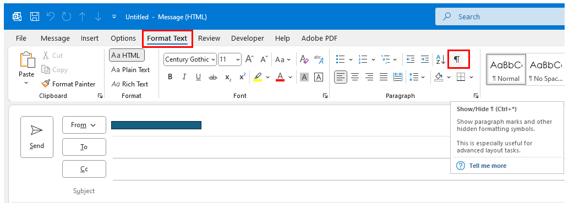Toggle Italic formatting
574x208 pixels.
(x=184, y=77)
